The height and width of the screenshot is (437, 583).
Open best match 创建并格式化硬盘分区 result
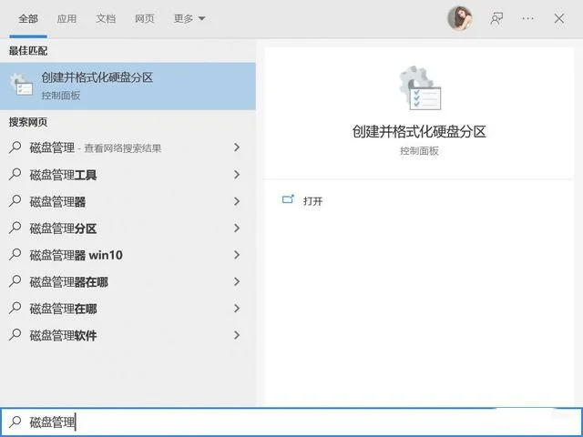(x=128, y=86)
